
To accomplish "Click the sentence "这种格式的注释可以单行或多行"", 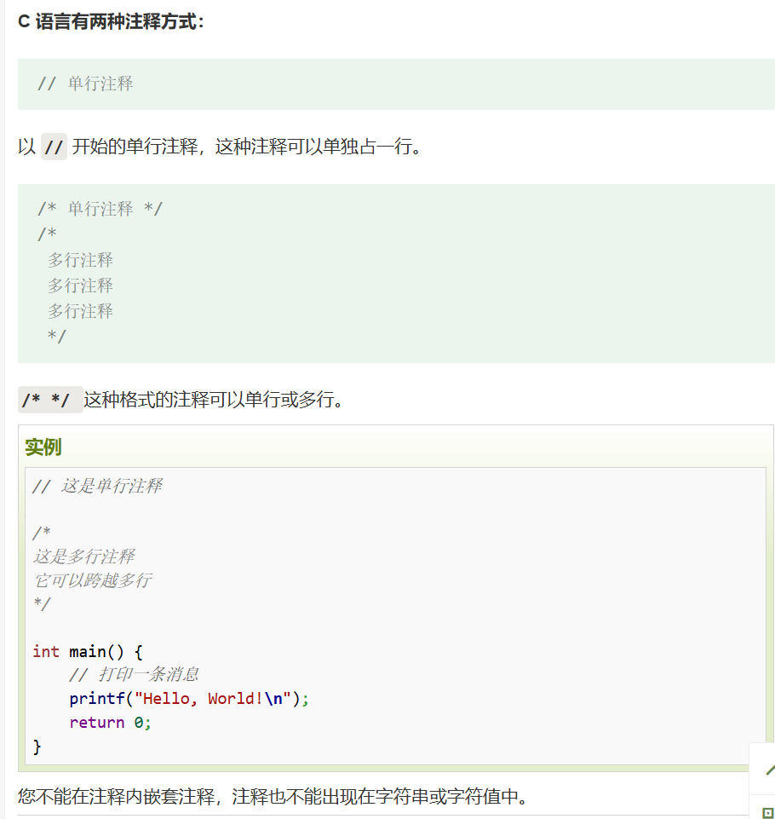I will pyautogui.click(x=213, y=400).
